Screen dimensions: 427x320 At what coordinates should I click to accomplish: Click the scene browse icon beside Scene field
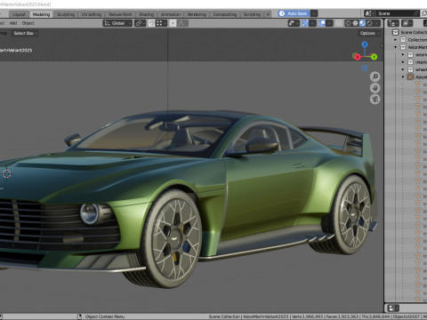[369, 13]
